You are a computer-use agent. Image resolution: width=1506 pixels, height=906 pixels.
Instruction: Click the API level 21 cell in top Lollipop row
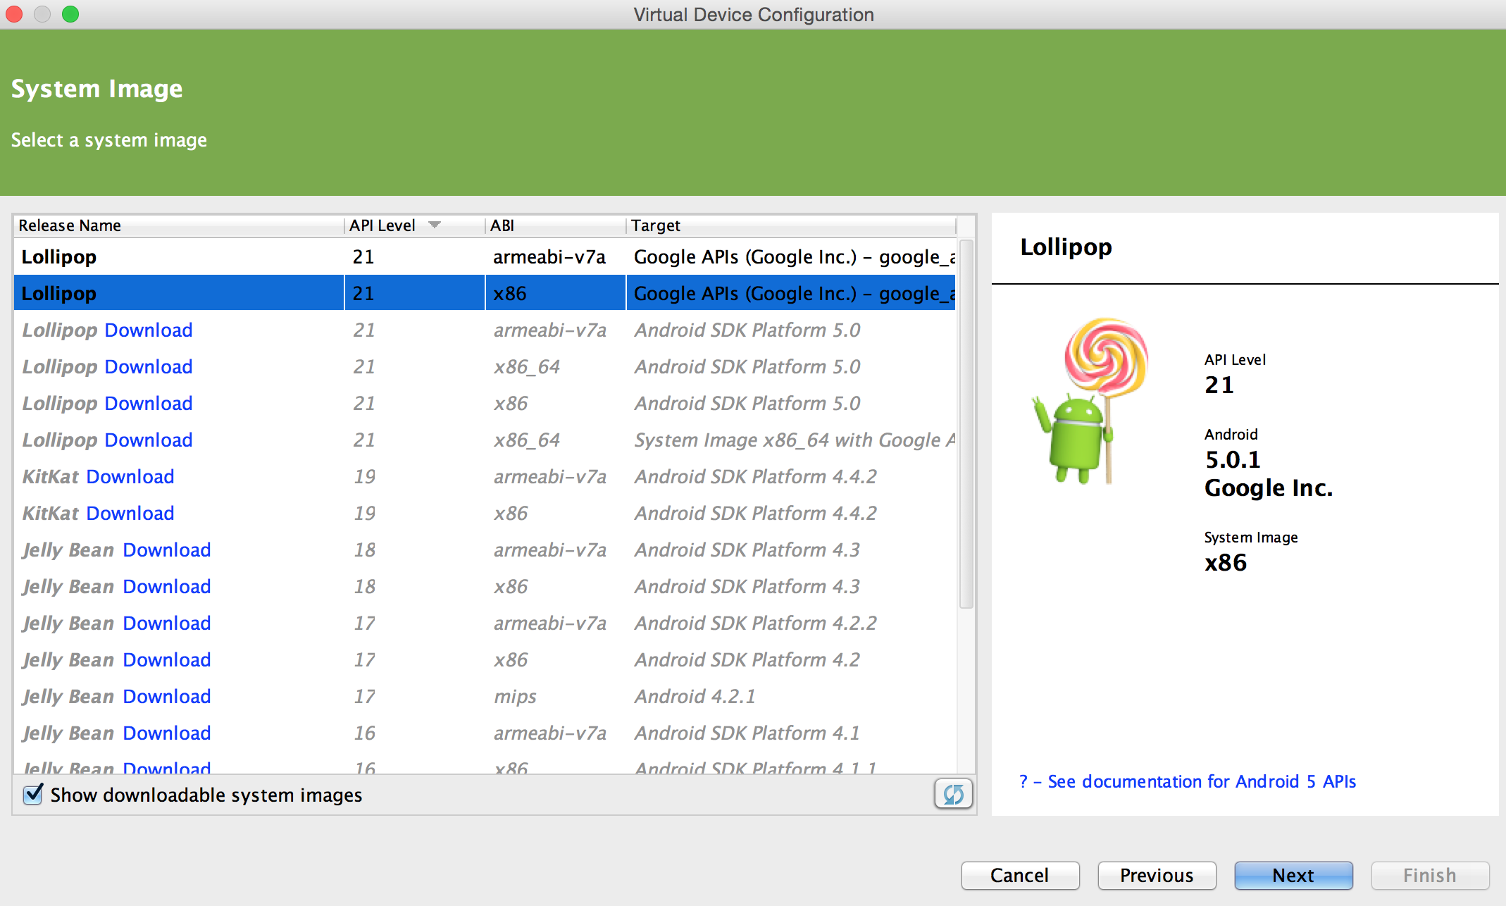pos(414,256)
